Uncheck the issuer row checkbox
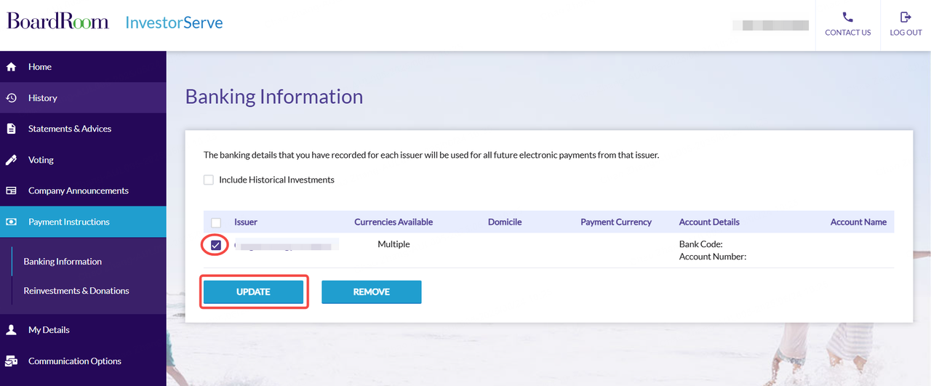 [216, 246]
